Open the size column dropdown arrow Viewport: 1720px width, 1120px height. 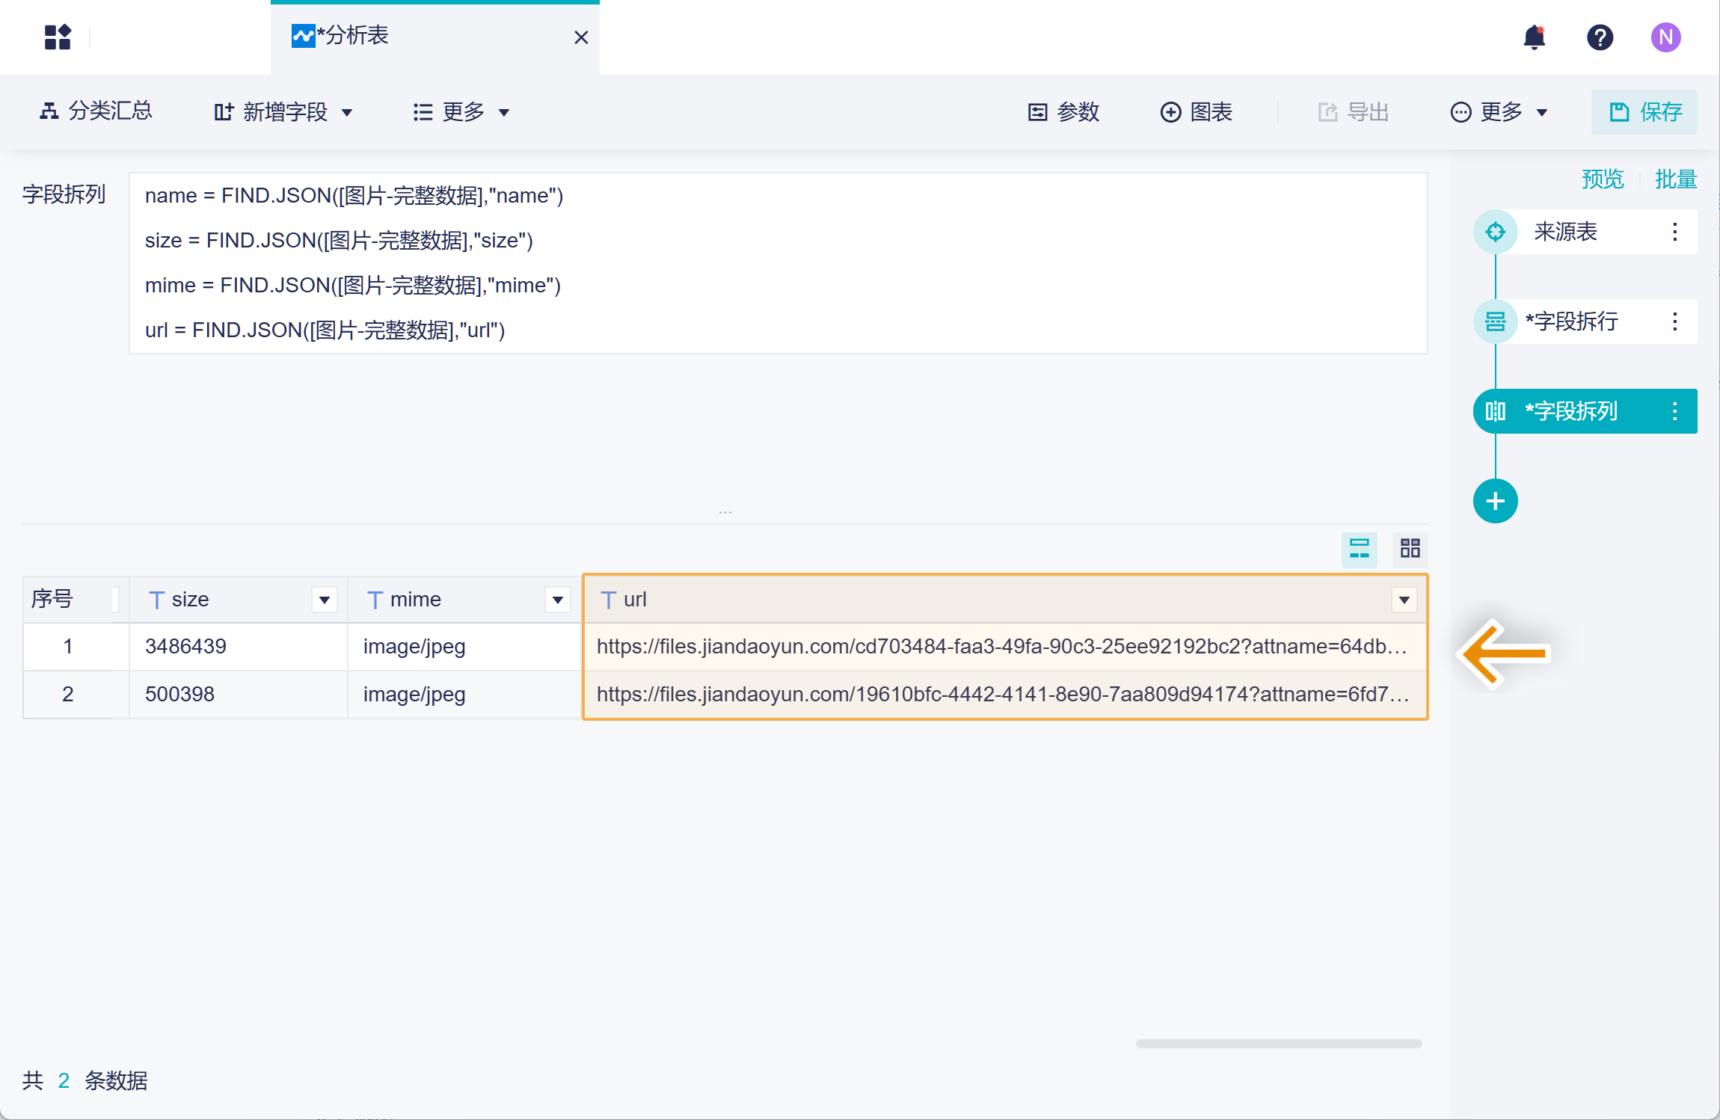tap(324, 600)
